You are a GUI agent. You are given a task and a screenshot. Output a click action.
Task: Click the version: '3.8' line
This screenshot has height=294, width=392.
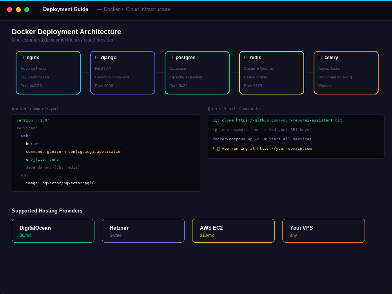coord(33,120)
